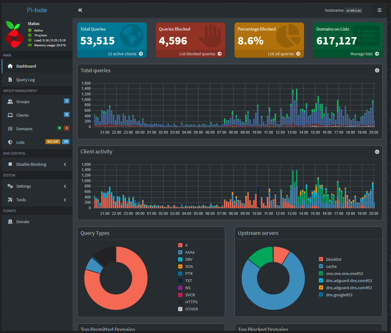391x333 pixels.
Task: Click the armbian hostname badge
Action: coord(354,10)
